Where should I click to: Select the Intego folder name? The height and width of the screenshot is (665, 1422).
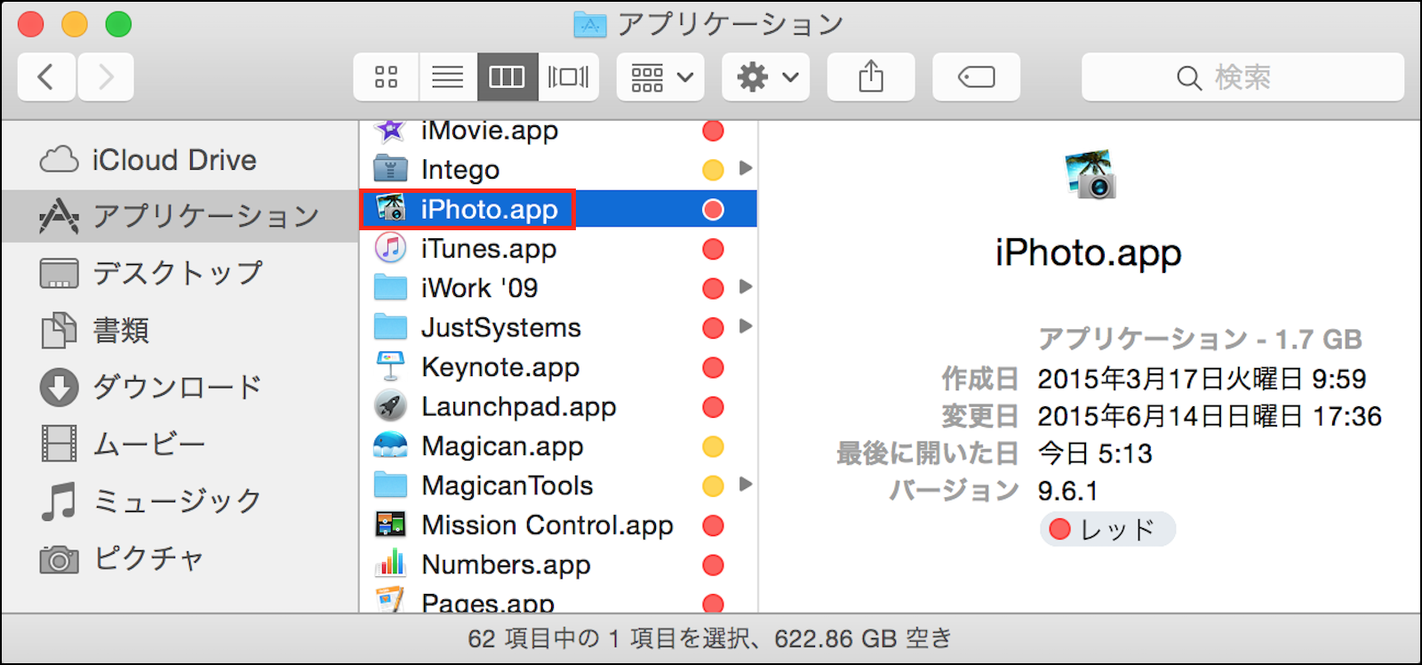click(460, 170)
